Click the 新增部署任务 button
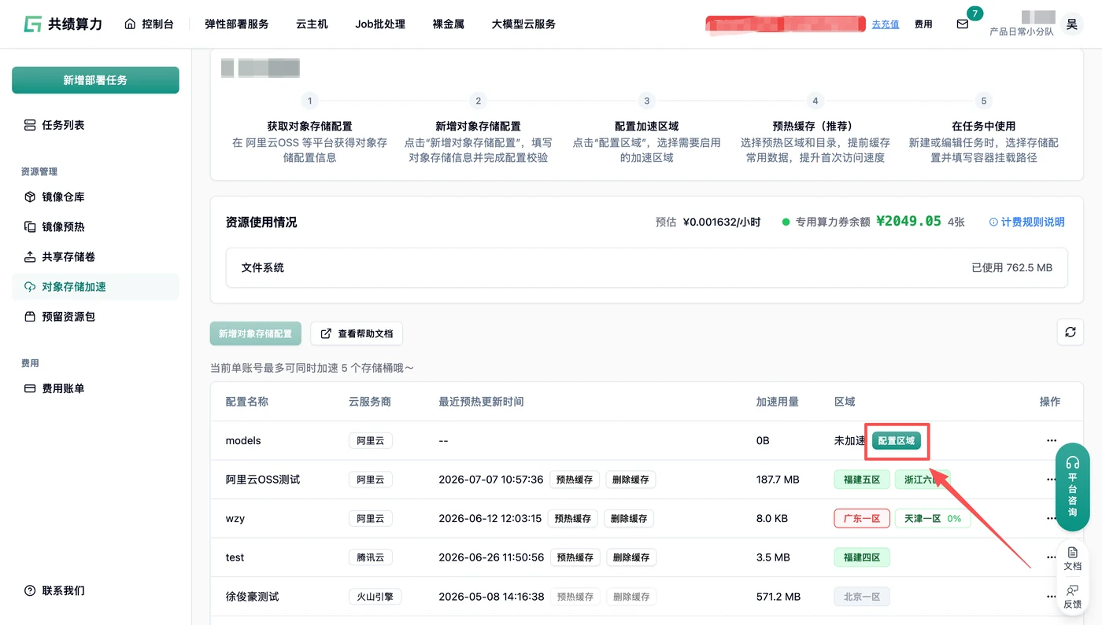Image resolution: width=1102 pixels, height=625 pixels. click(95, 80)
